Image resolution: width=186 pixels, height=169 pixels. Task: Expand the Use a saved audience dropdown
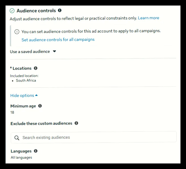[33, 52]
